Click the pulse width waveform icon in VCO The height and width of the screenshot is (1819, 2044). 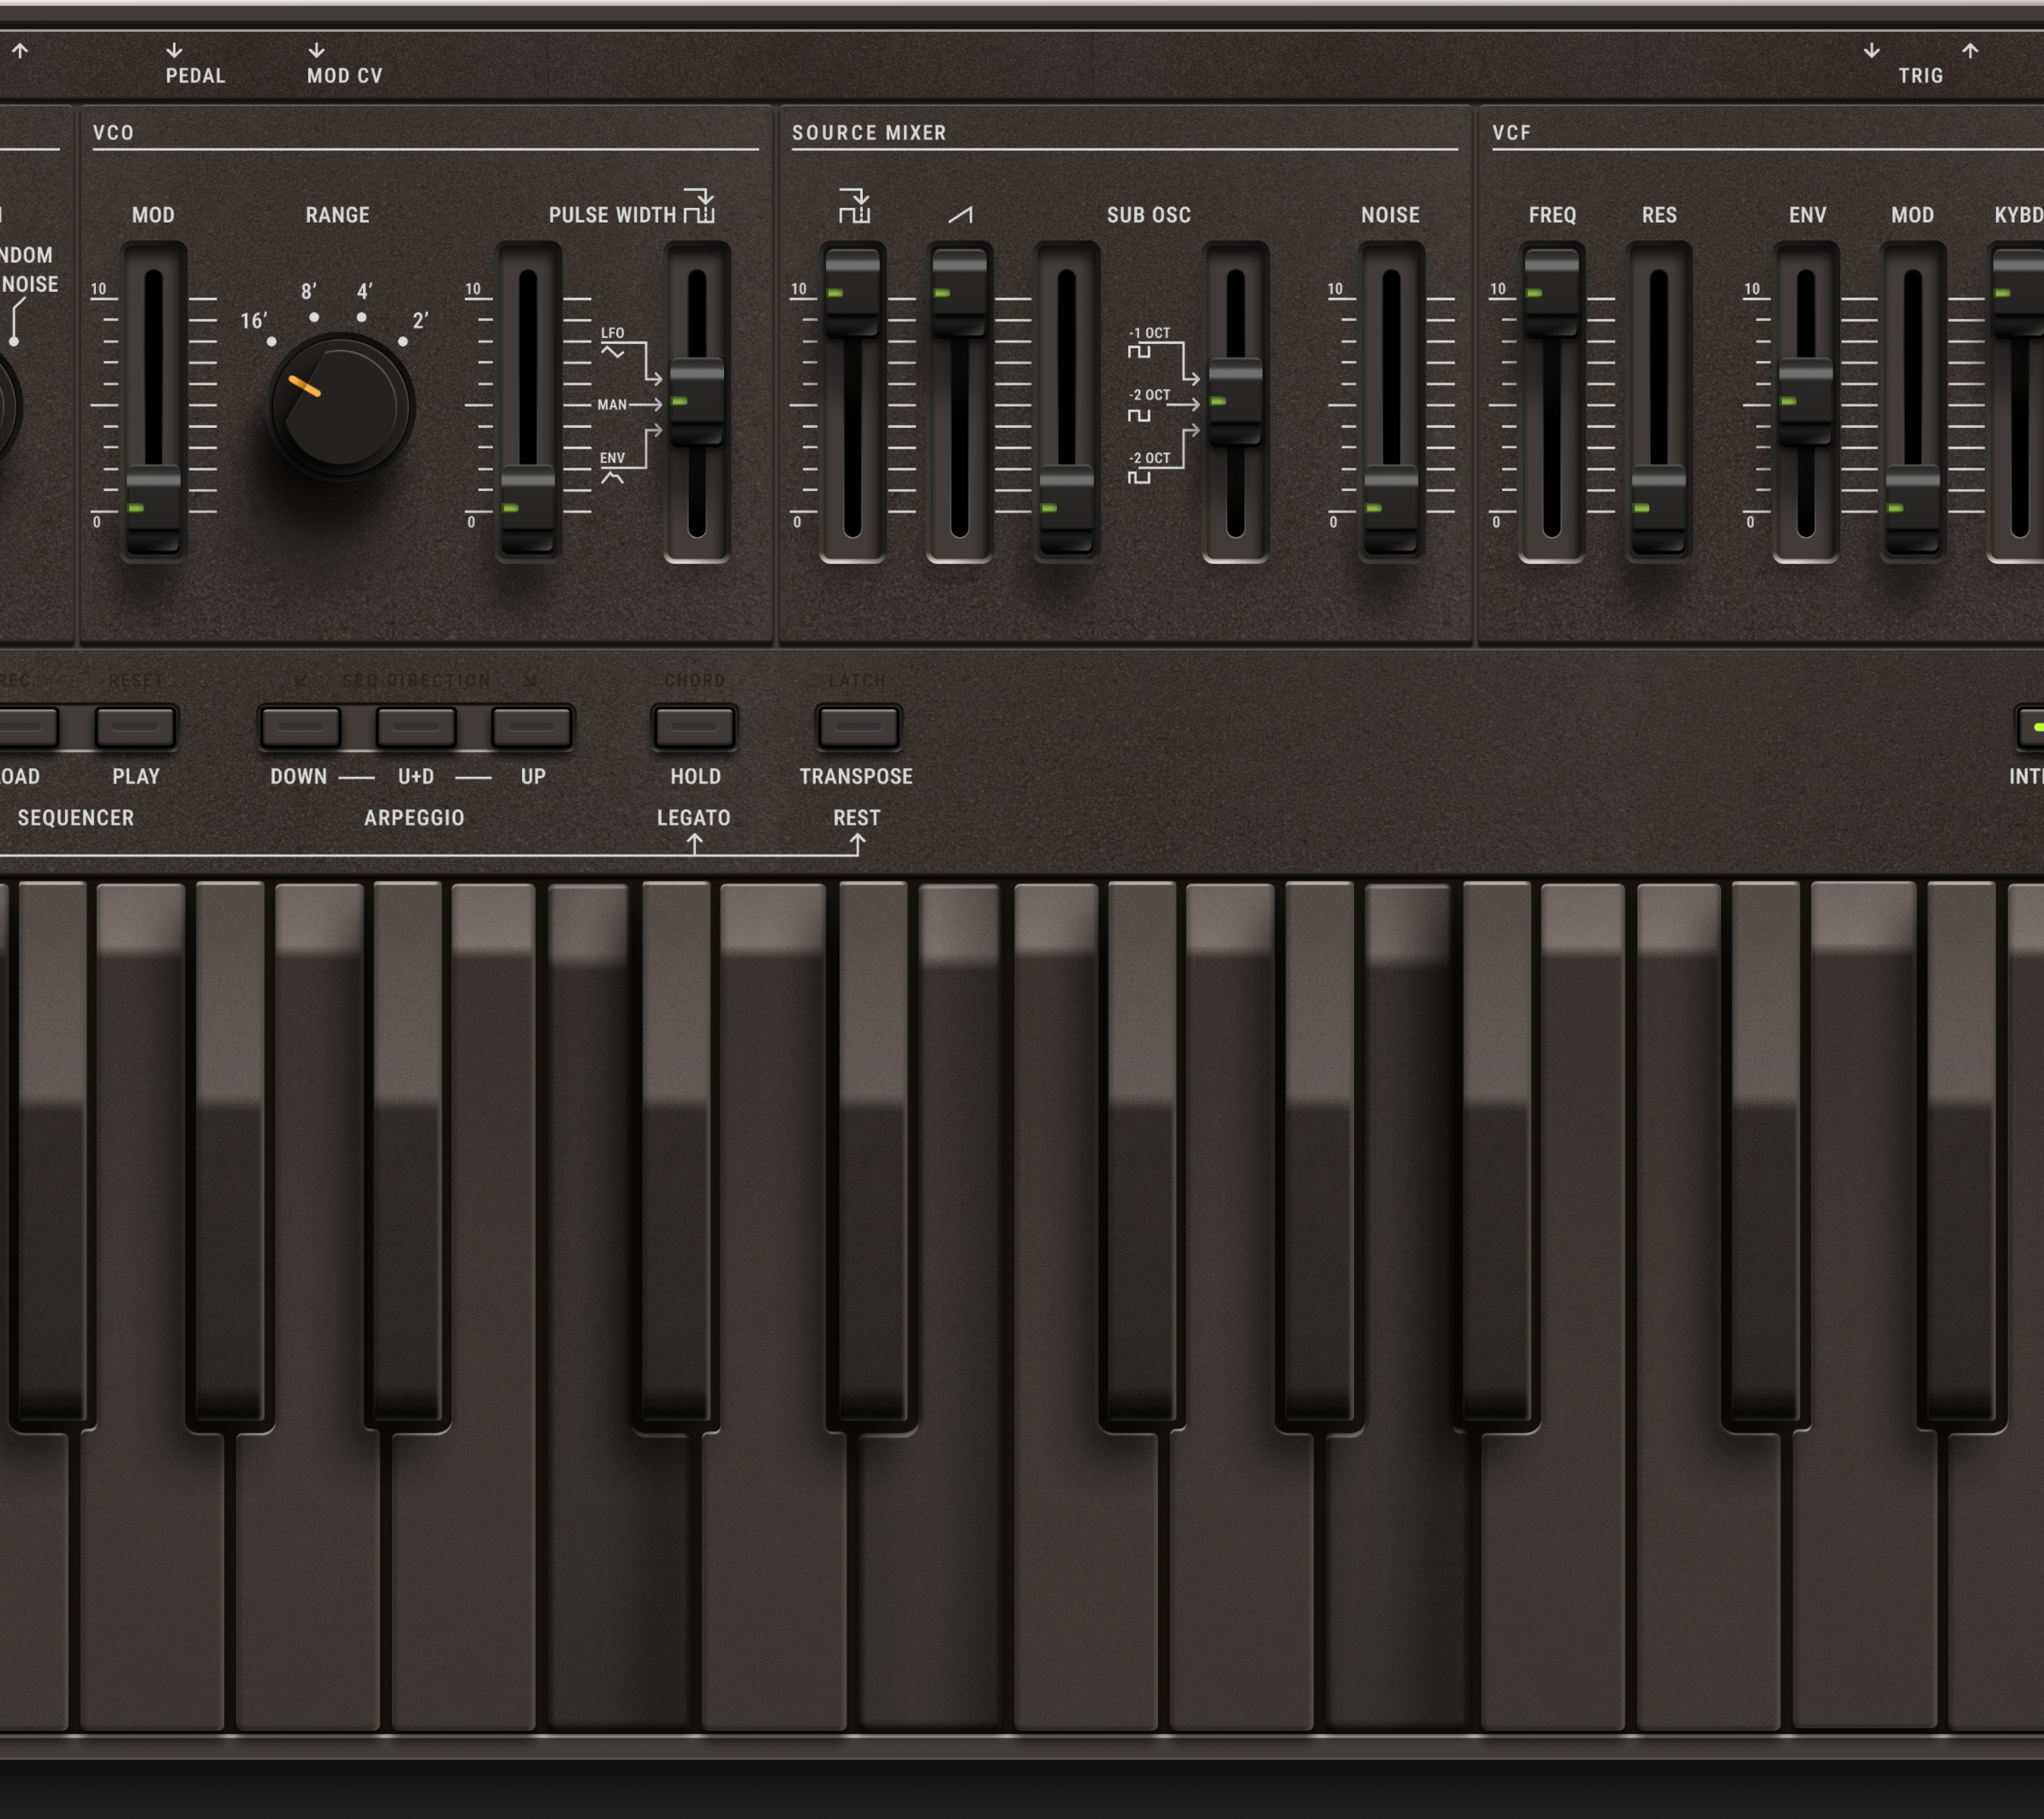[x=700, y=206]
